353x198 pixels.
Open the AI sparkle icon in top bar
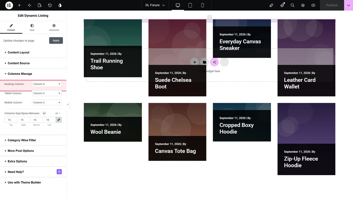(29, 5)
